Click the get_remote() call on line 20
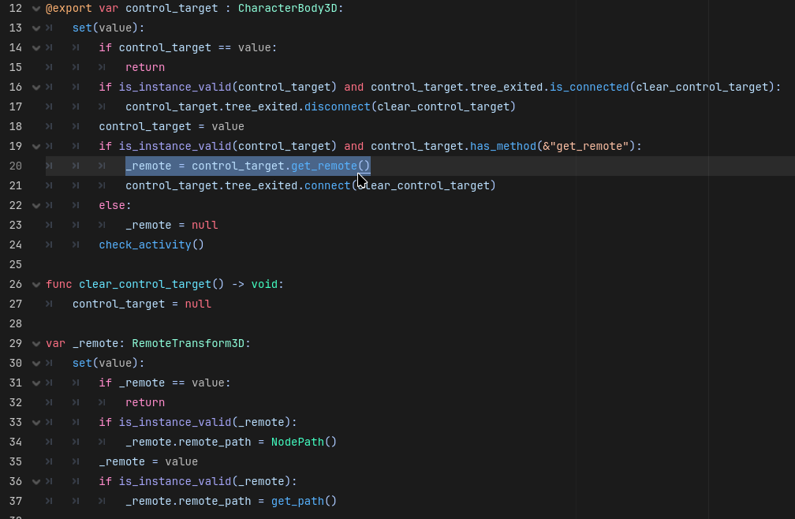Viewport: 795px width, 519px height. 330,166
